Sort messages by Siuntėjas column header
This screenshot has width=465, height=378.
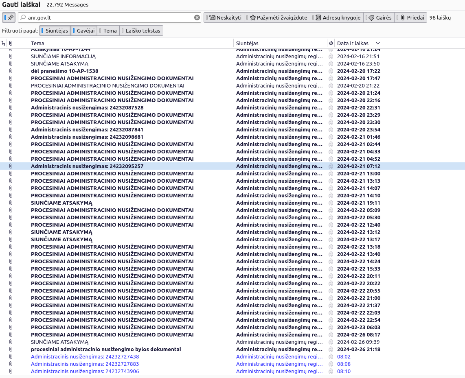[247, 43]
